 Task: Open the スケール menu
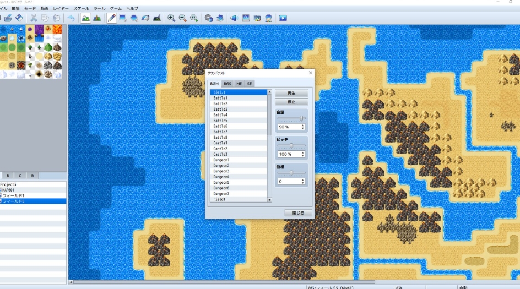tap(82, 8)
